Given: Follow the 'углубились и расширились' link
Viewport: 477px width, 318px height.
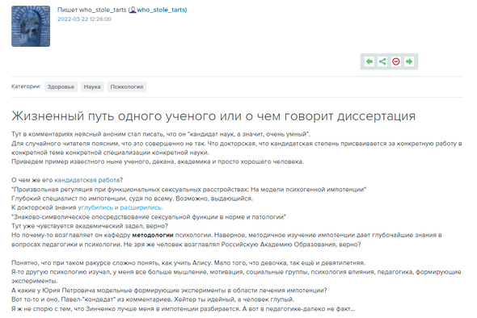Looking at the screenshot, I should point(120,207).
